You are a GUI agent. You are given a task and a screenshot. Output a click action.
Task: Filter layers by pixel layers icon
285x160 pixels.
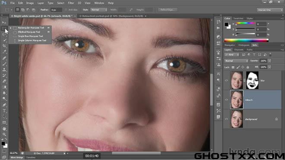click(x=244, y=54)
